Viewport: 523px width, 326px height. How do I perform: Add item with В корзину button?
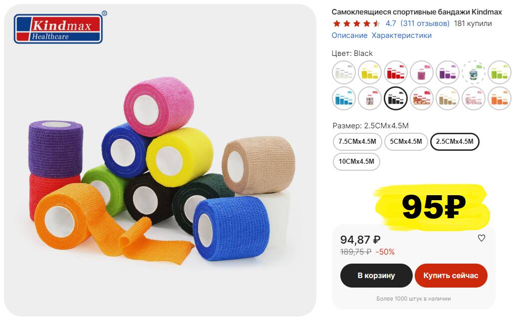[x=376, y=276]
